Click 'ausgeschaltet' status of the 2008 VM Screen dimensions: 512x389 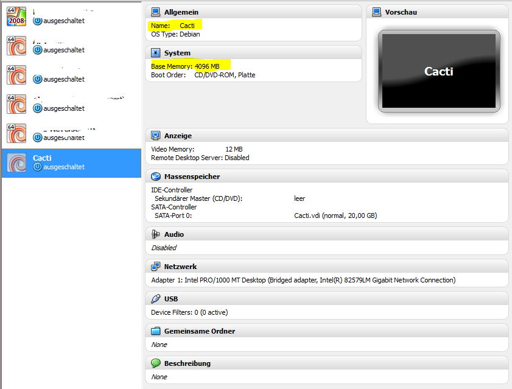pos(64,21)
